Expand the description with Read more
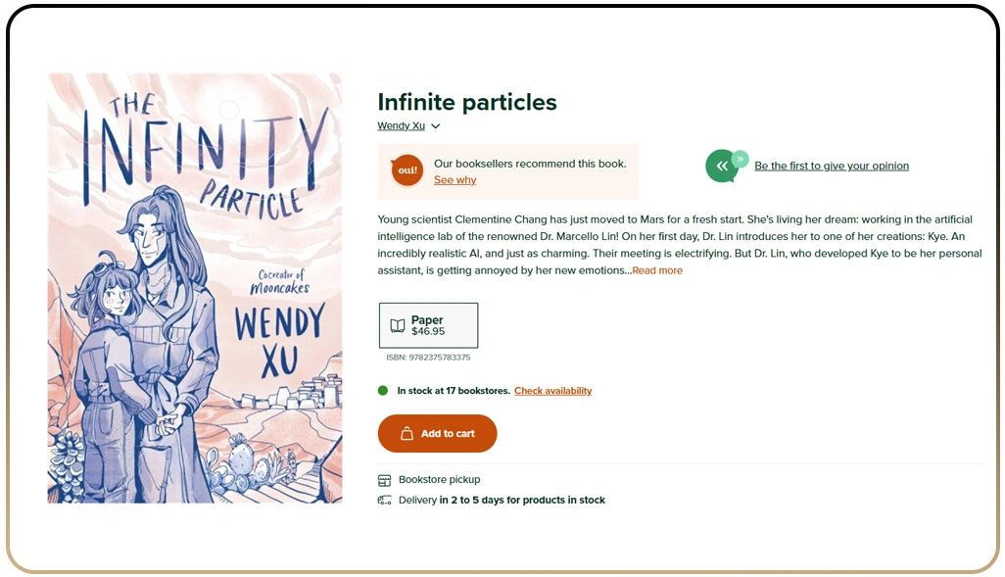 point(657,270)
